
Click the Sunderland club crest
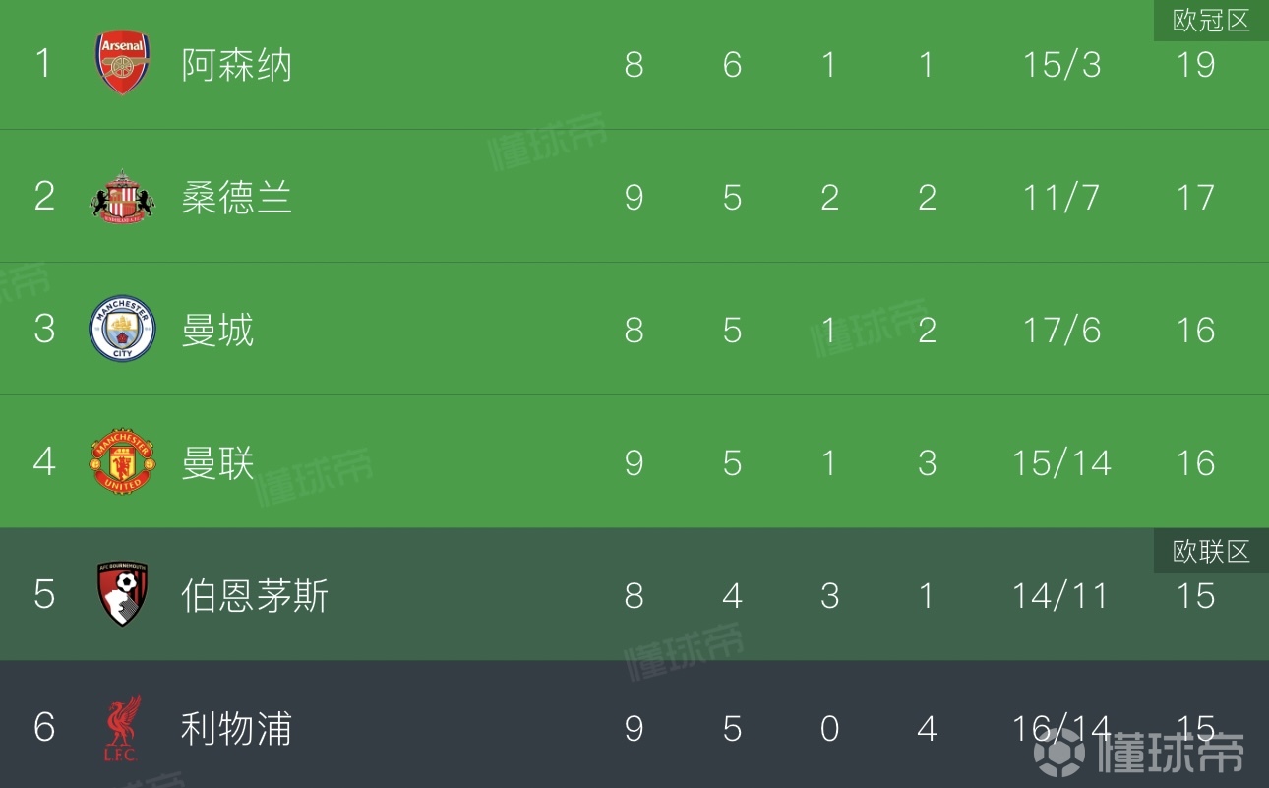coord(122,197)
